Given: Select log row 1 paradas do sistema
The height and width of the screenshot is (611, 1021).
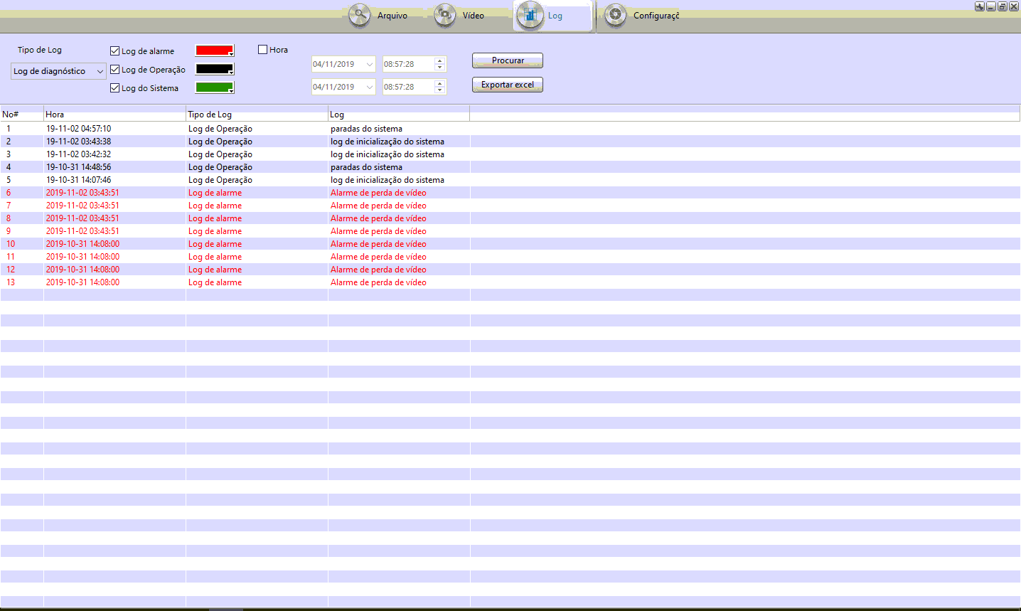Looking at the screenshot, I should tap(366, 129).
